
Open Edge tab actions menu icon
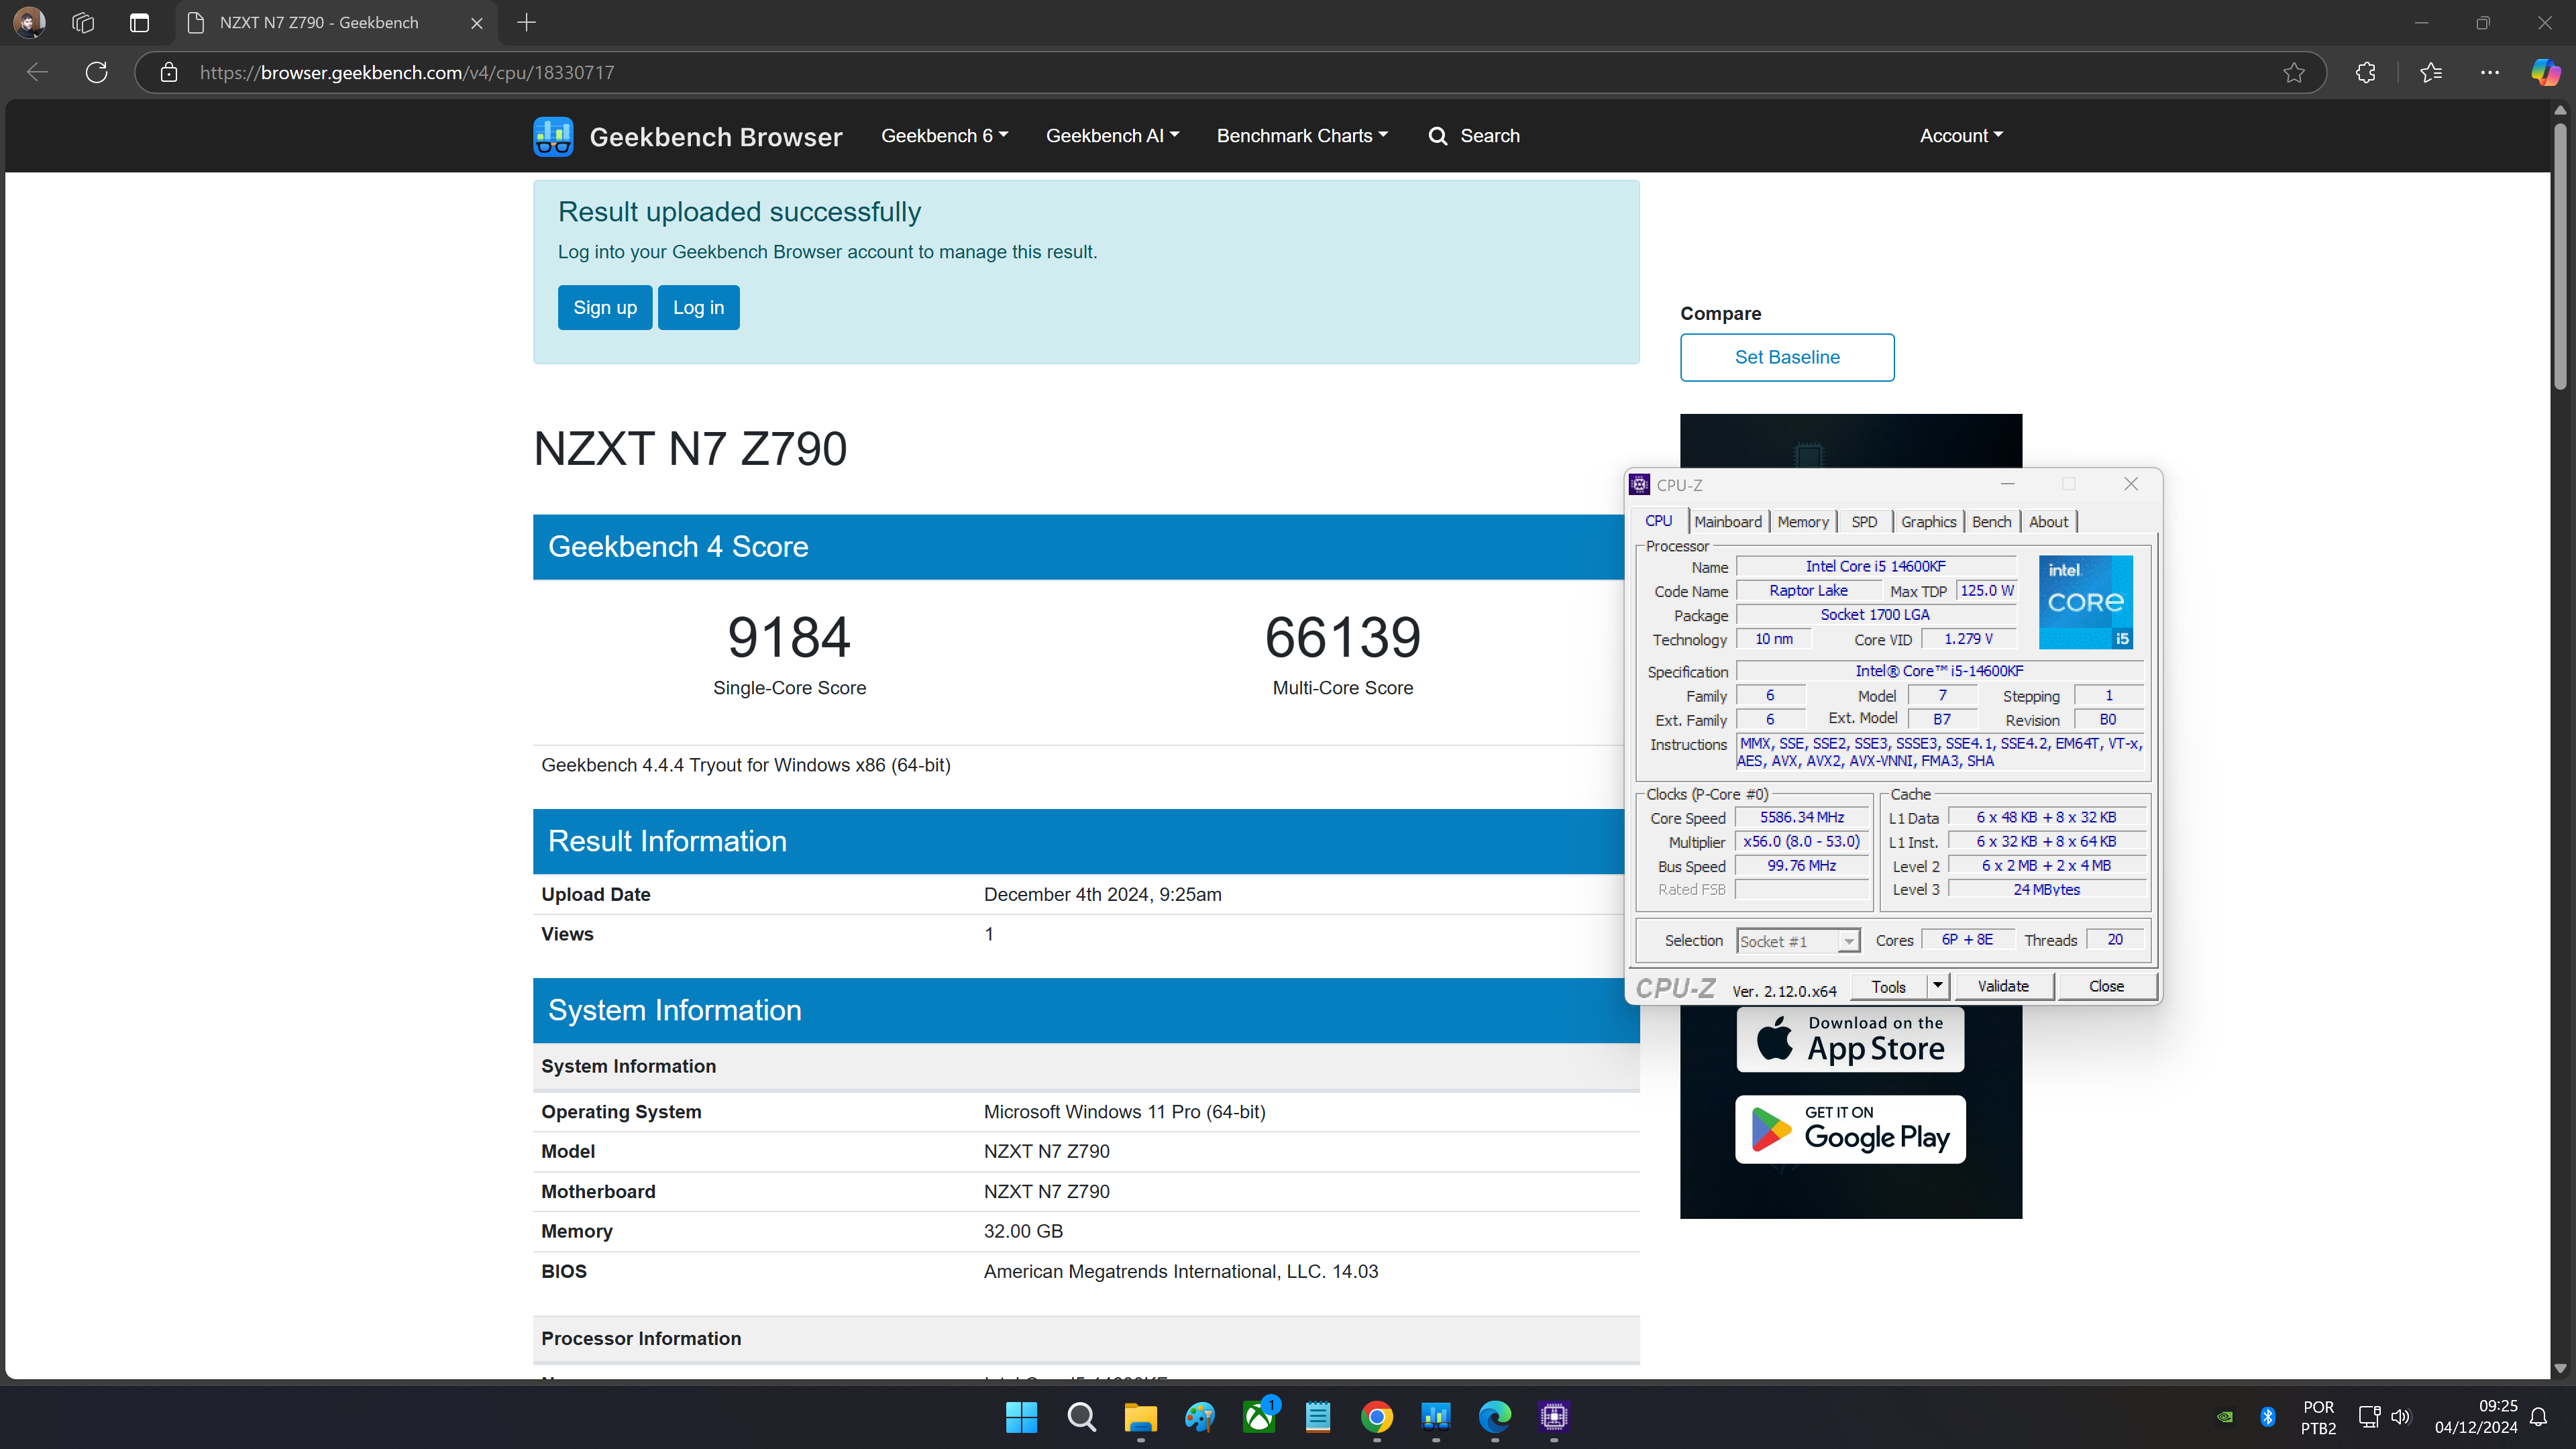pyautogui.click(x=139, y=22)
